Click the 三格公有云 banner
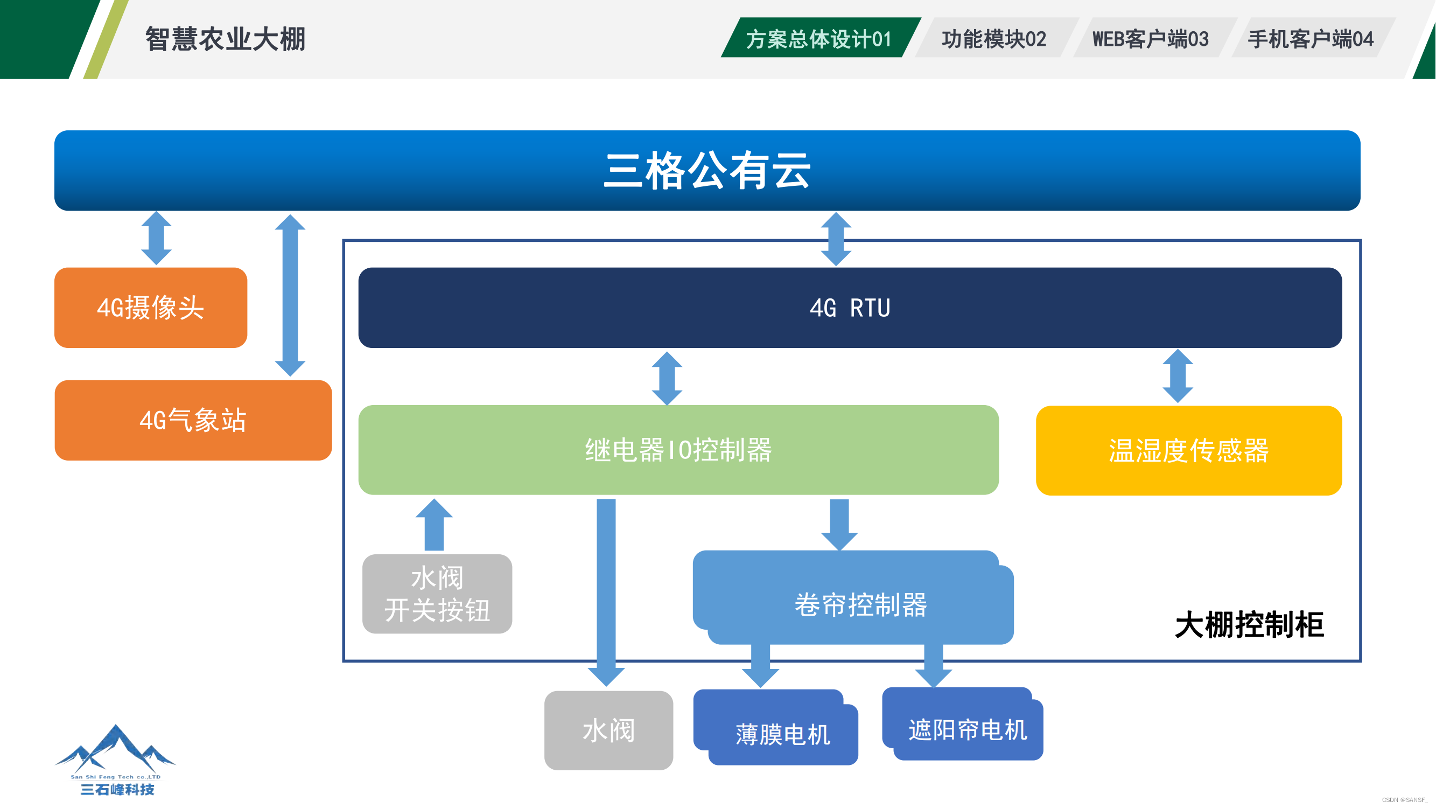The height and width of the screenshot is (808, 1436). point(707,171)
